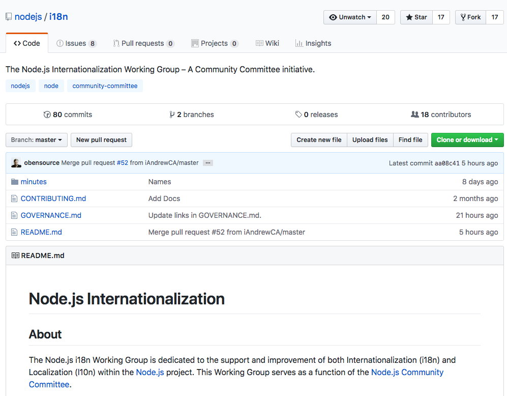Click New pull request button
This screenshot has height=396, width=507.
coord(101,140)
